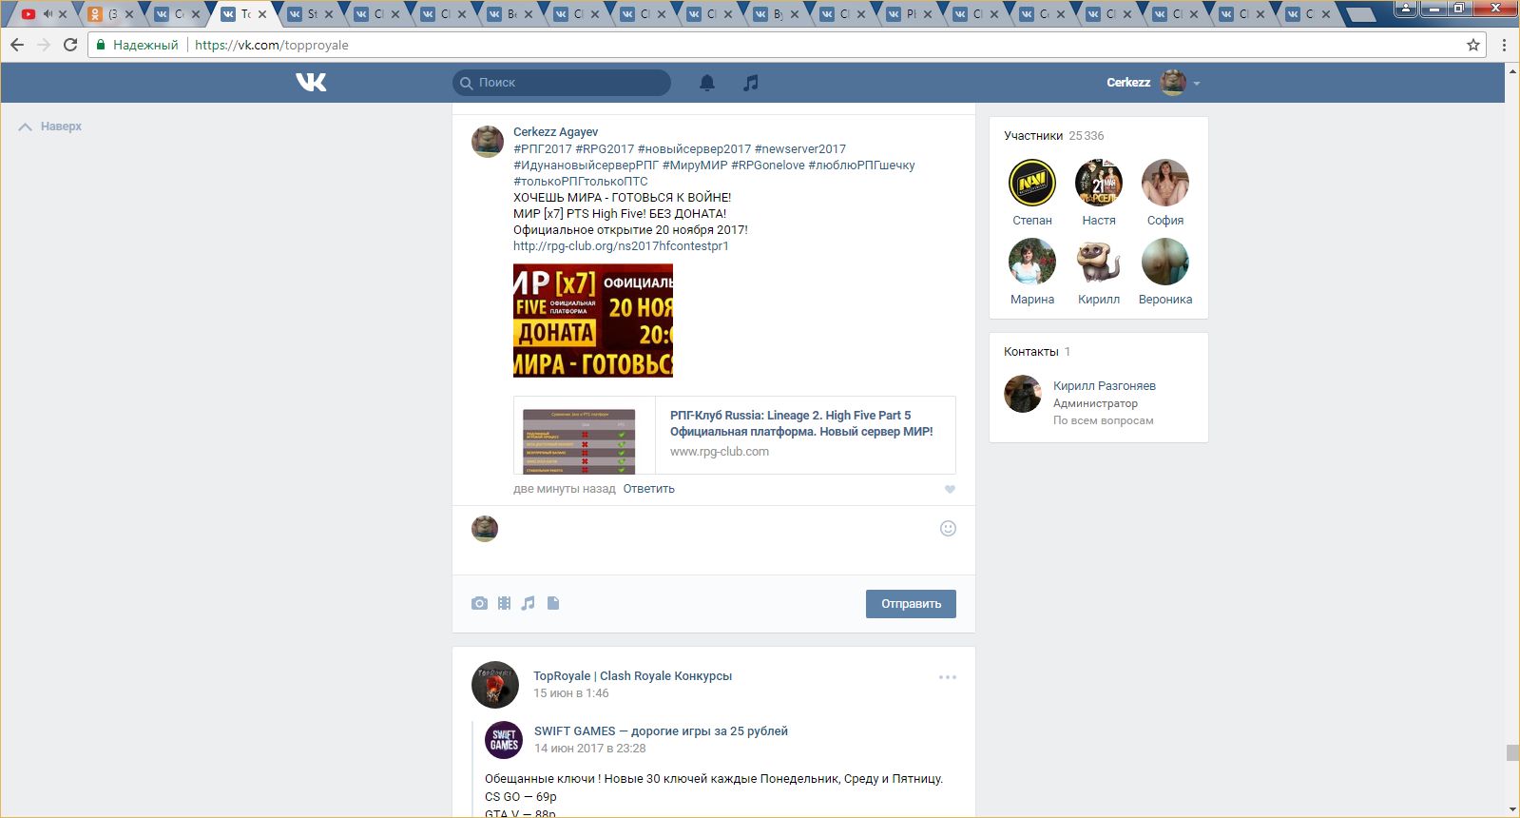
Task: Open the music player note icon in header
Action: pos(751,83)
